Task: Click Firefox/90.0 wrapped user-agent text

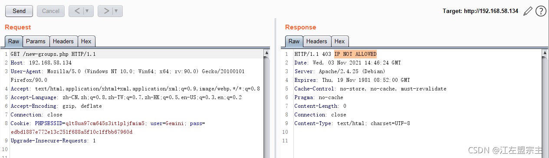Action: coord(29,80)
